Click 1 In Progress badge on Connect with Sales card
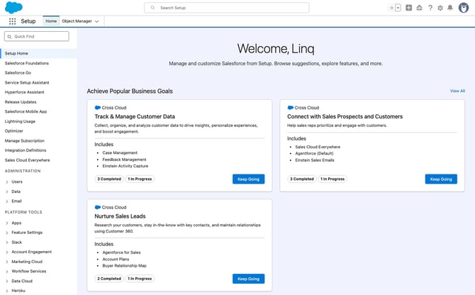Image resolution: width=475 pixels, height=295 pixels. (332, 179)
